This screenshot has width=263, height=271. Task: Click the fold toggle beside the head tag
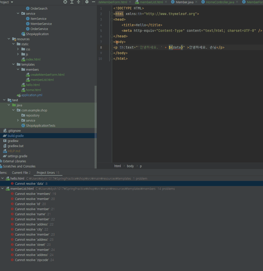click(x=112, y=19)
